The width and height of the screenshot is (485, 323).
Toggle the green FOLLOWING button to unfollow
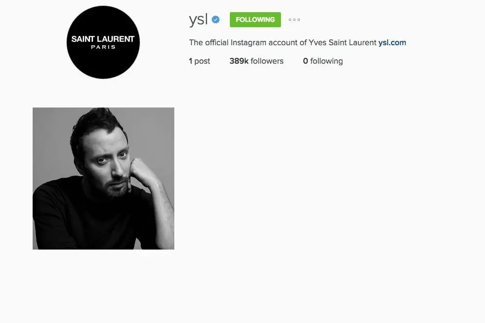[x=255, y=20]
